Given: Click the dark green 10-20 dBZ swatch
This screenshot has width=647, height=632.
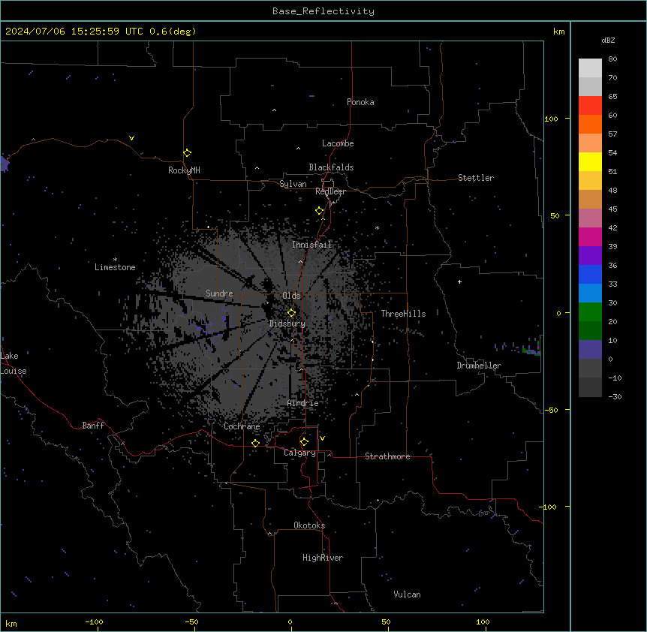Looking at the screenshot, I should (x=590, y=331).
